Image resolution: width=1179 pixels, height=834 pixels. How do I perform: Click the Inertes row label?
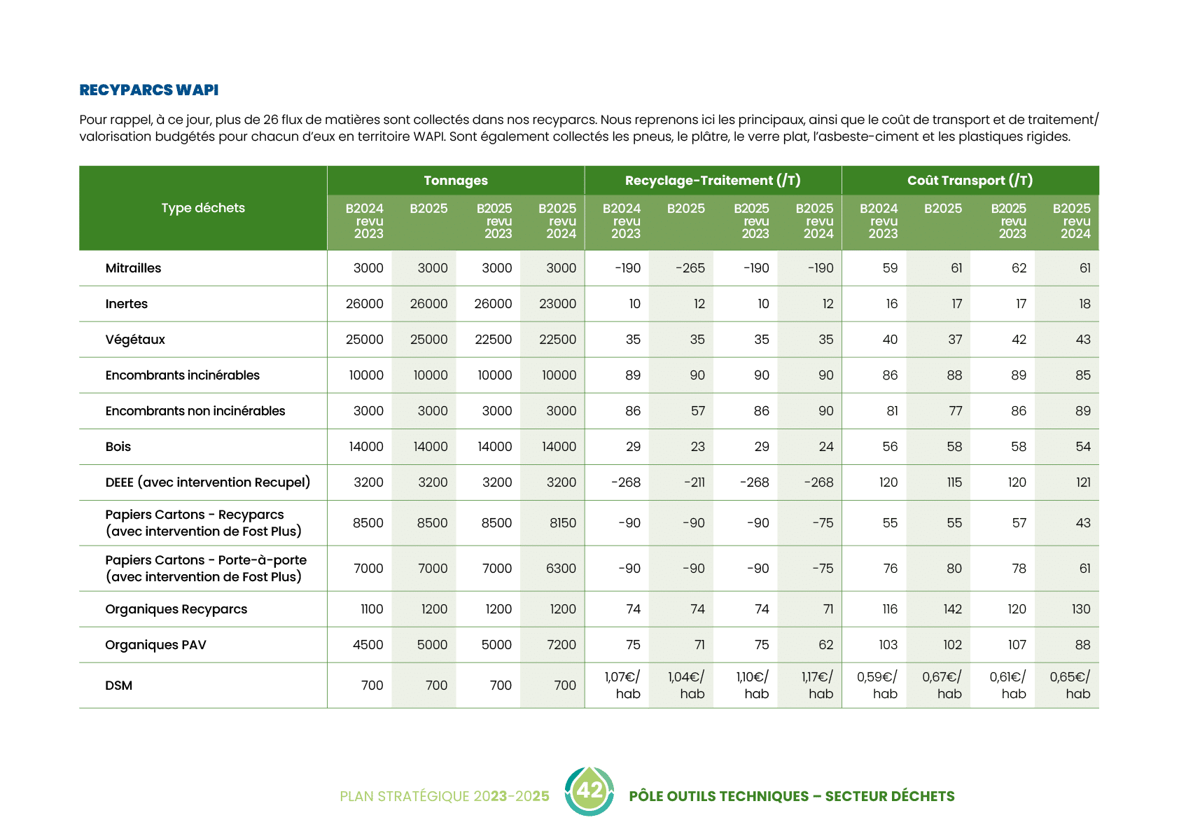[x=127, y=304]
